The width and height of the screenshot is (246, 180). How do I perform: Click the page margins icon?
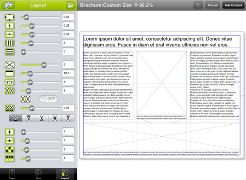pyautogui.click(x=10, y=17)
